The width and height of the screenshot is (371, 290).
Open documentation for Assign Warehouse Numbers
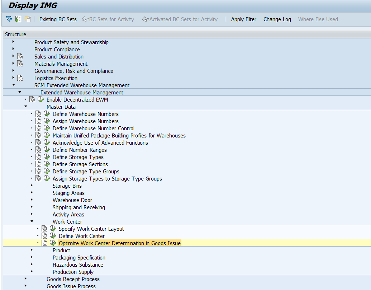(x=39, y=121)
